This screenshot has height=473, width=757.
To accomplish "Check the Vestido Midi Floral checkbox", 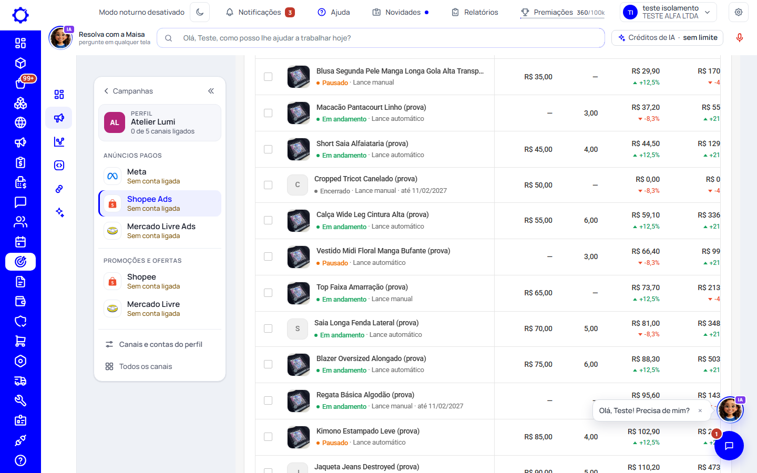I will [x=268, y=256].
